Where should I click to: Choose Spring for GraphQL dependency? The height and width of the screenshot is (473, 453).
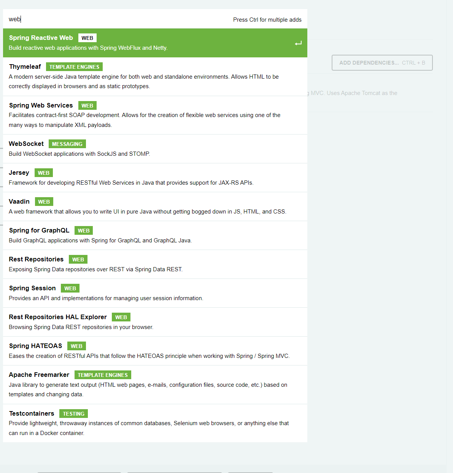click(155, 236)
